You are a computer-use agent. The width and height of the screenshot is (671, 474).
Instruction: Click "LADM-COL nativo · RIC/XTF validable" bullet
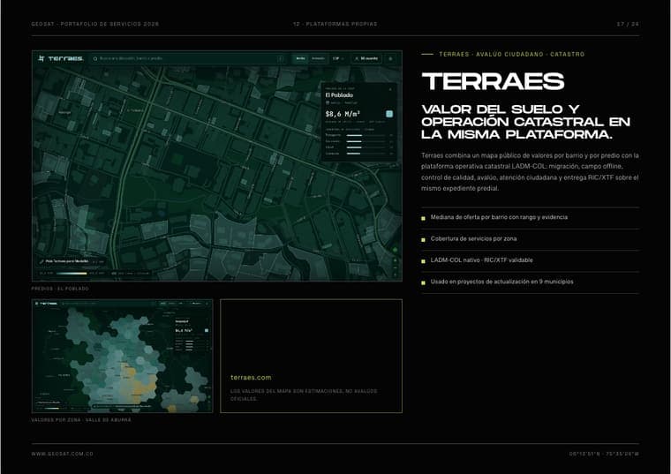pos(481,260)
